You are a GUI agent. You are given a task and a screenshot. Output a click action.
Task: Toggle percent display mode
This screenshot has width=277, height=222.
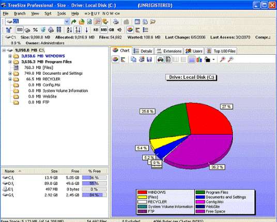coord(35,30)
